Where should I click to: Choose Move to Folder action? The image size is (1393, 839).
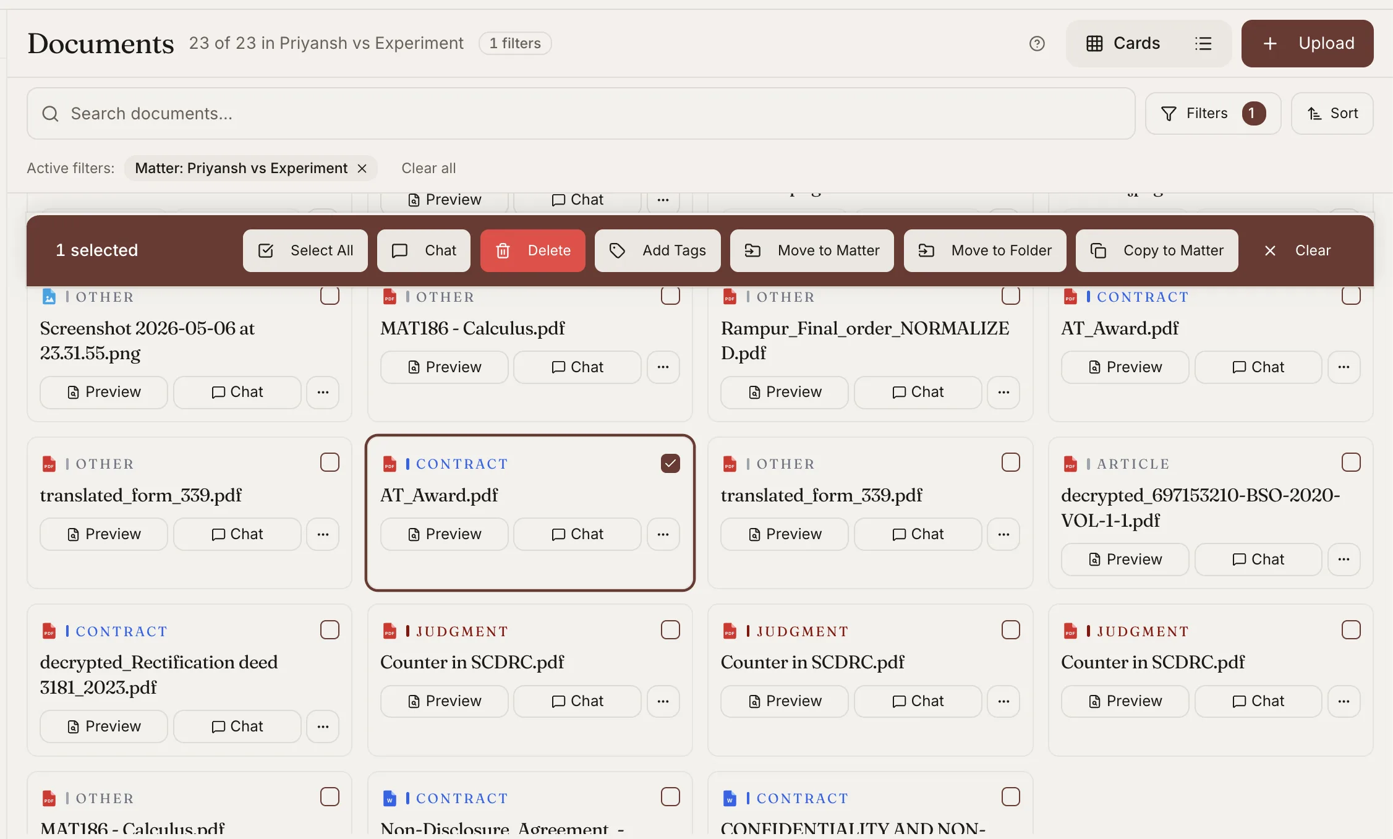(x=985, y=250)
